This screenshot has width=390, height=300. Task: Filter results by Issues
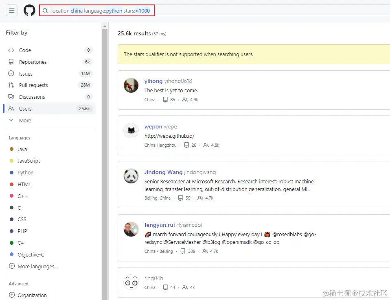click(x=50, y=74)
